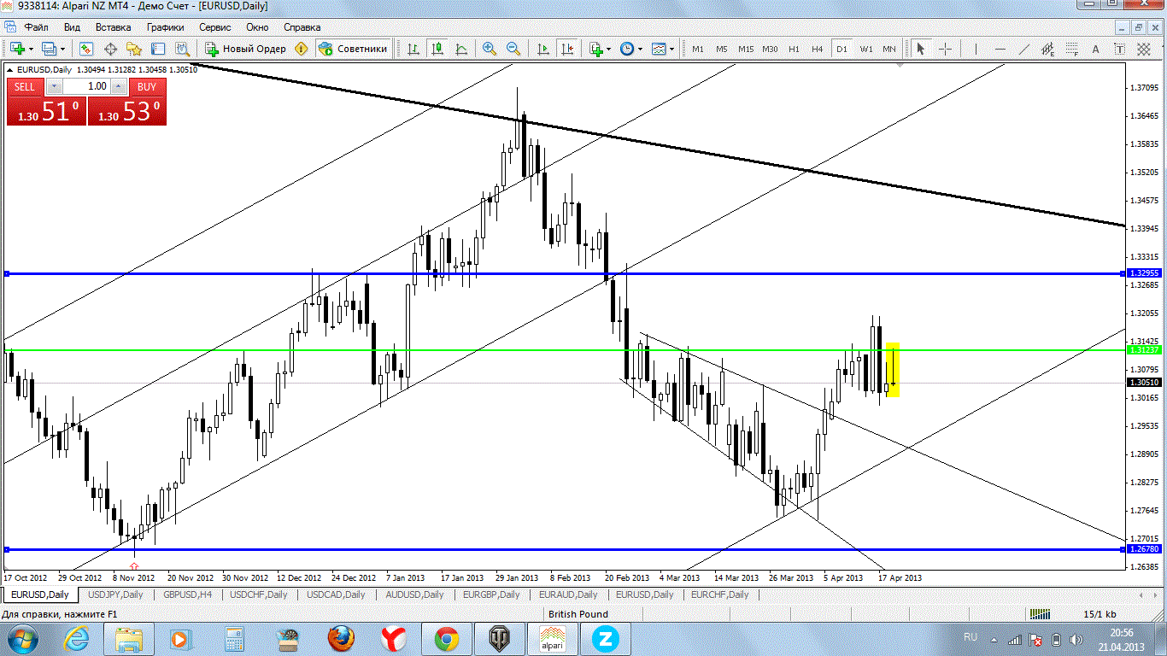Switch to the GBPUSD,H4 chart tab
Image resolution: width=1167 pixels, height=656 pixels.
pos(189,594)
